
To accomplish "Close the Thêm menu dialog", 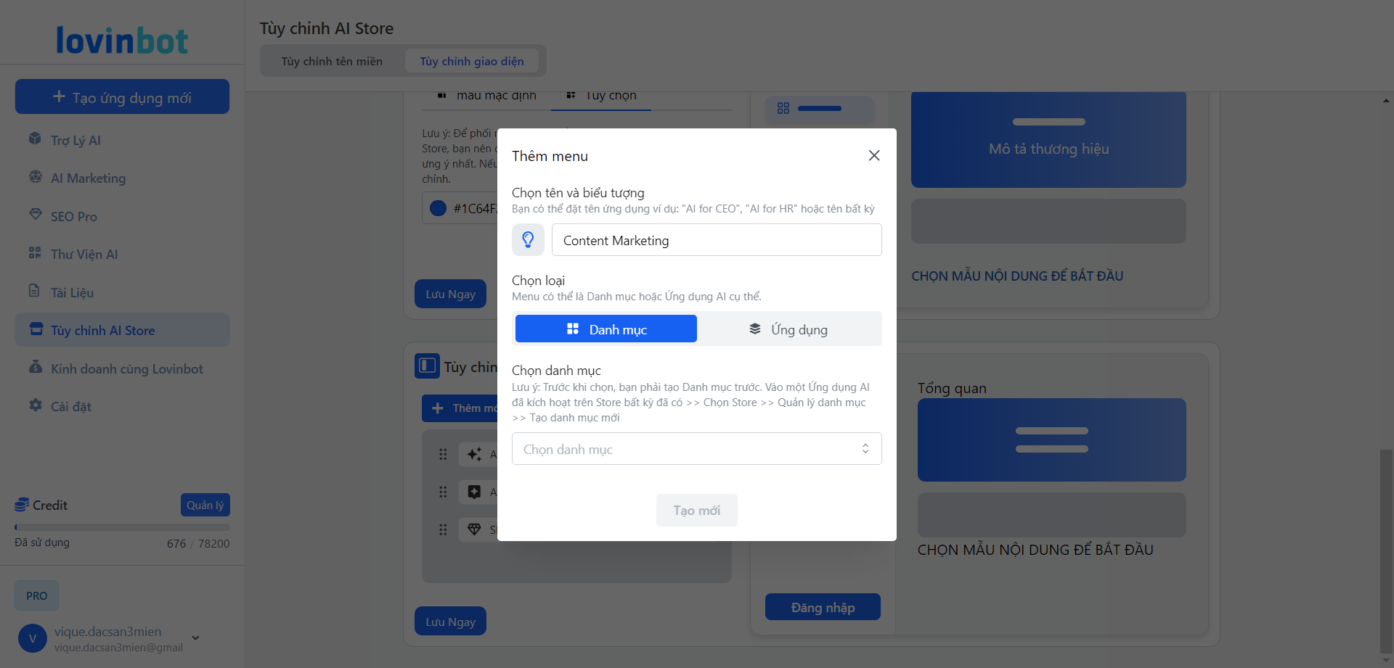I will (874, 156).
